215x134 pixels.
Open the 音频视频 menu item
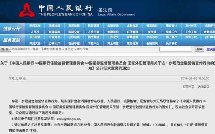pyautogui.click(x=132, y=37)
